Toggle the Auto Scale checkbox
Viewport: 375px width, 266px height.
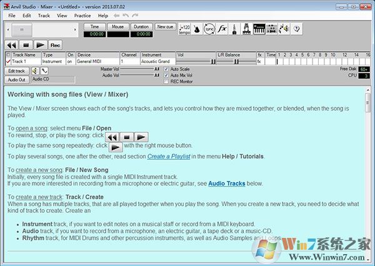pyautogui.click(x=166, y=69)
